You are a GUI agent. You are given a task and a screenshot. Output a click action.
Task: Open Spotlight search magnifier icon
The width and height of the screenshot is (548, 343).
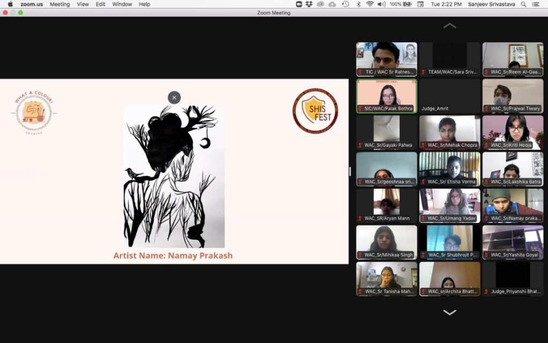[x=523, y=4]
